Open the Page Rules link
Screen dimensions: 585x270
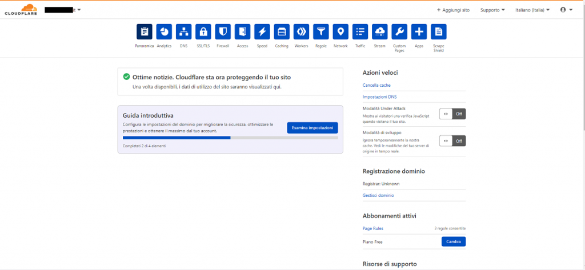(372, 228)
